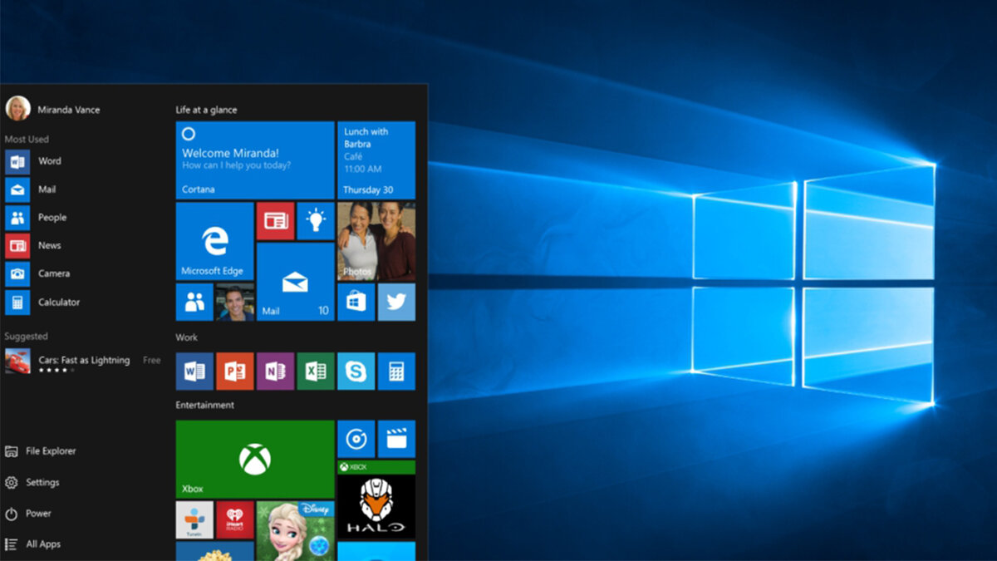Viewport: 997px width, 561px height.
Task: Open the Lunch with Barbra calendar tile
Action: 376,160
